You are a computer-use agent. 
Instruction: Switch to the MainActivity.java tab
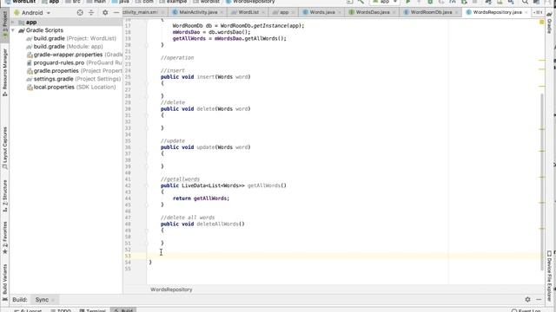click(x=198, y=12)
